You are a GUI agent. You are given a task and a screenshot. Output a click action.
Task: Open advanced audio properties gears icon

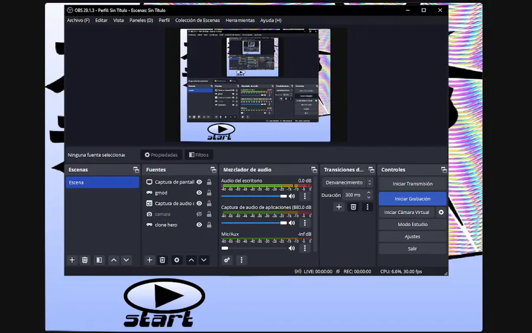226,260
